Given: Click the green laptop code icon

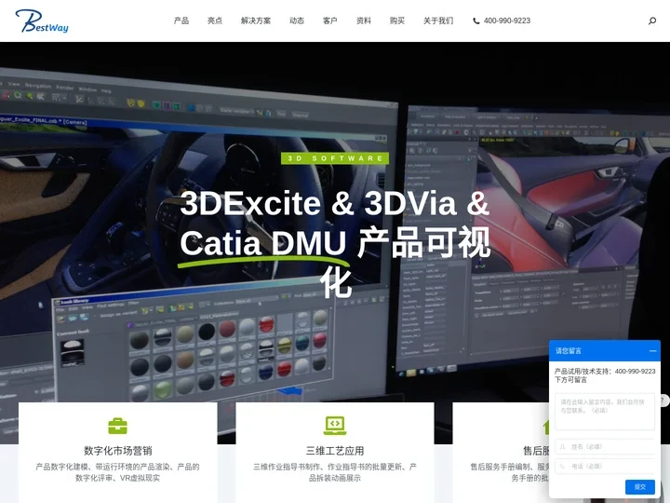Looking at the screenshot, I should click(x=335, y=426).
